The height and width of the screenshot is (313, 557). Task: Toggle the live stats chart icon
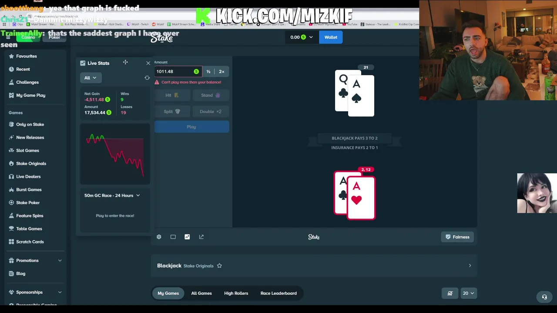tap(187, 237)
